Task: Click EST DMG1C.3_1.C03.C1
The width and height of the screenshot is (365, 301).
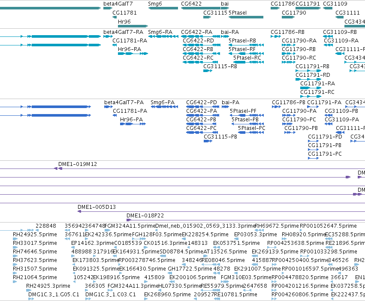Action: pos(111,295)
